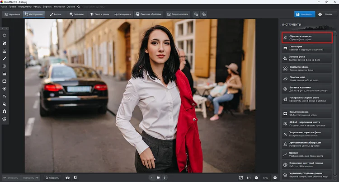Screen dimensions: 339x182
Task: Click the Повторить redo button
Action: [x=30, y=178]
